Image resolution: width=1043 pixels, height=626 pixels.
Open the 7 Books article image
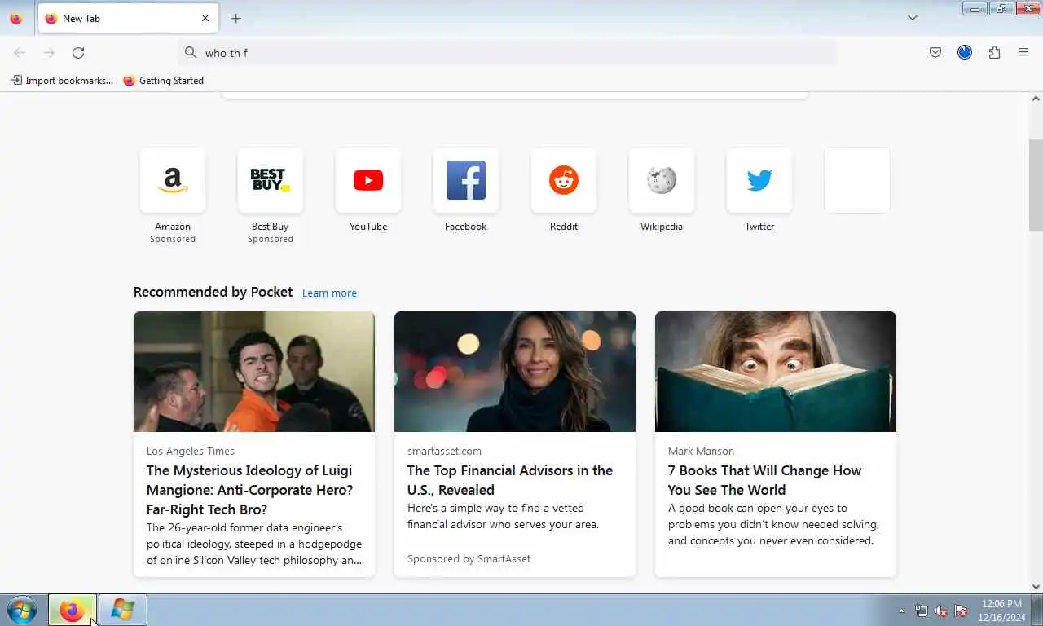point(776,372)
